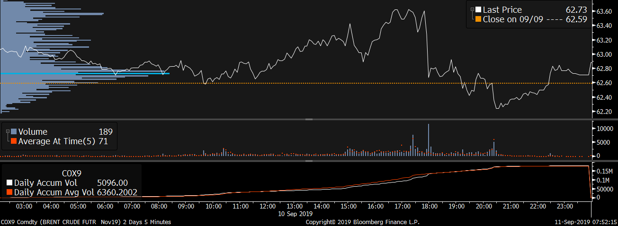
Task: Click the red Daily Accum Avg Vol swatch
Action: click(10, 192)
